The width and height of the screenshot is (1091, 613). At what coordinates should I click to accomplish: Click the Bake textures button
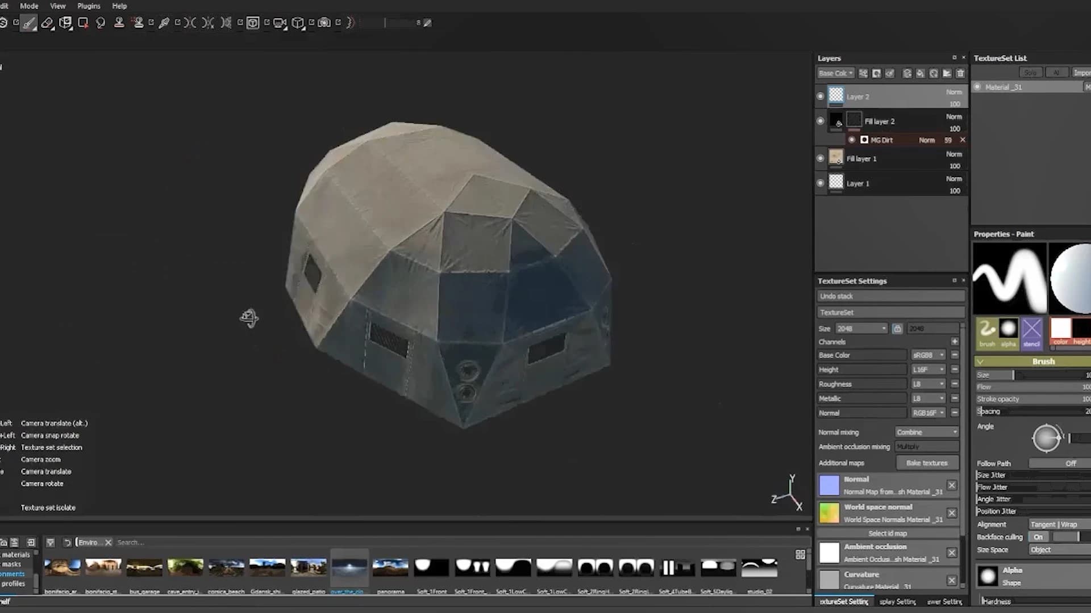[927, 463]
